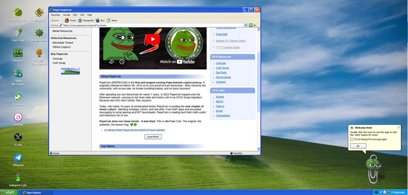Play the YouTube video
This screenshot has height=195, width=408.
[152, 39]
